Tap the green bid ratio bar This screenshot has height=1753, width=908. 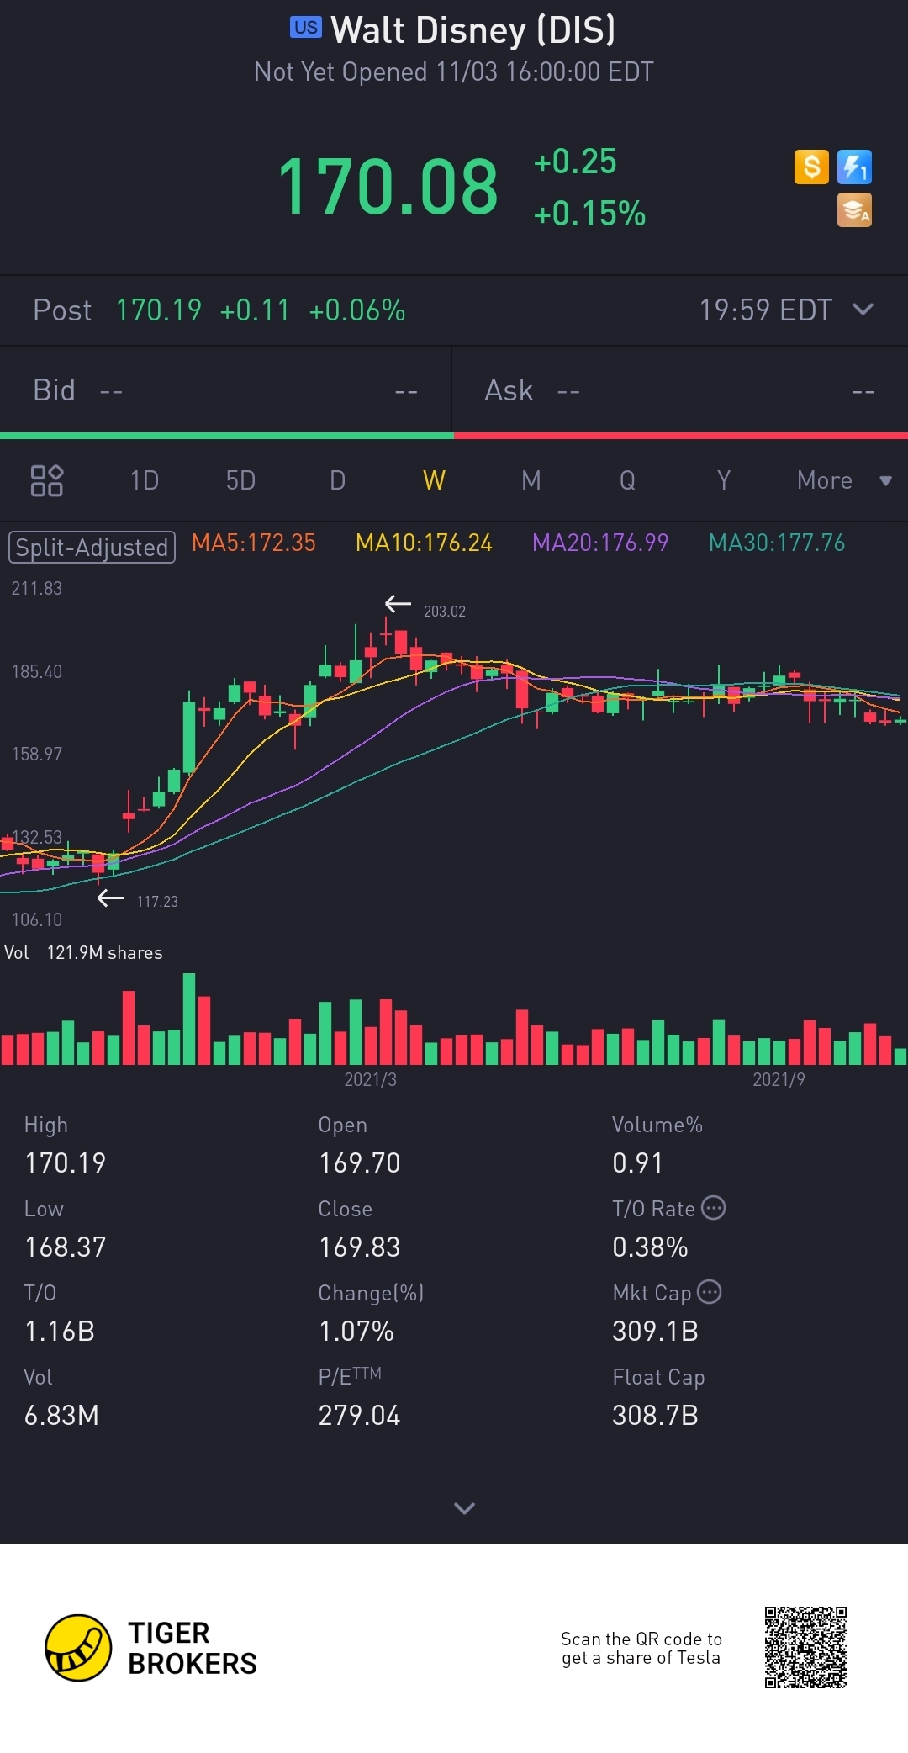click(227, 436)
